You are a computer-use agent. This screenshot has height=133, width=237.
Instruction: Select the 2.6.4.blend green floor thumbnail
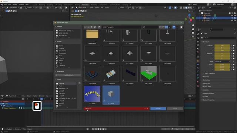[148, 74]
